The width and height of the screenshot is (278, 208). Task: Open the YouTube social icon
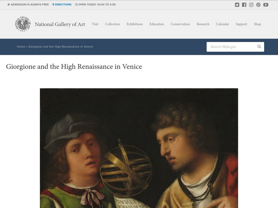265,5
